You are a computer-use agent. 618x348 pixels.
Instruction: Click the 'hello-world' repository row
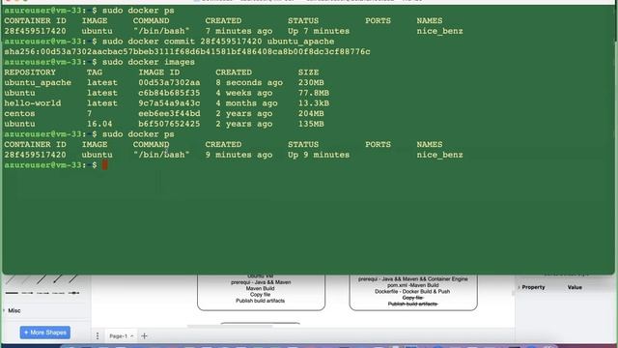coord(167,103)
